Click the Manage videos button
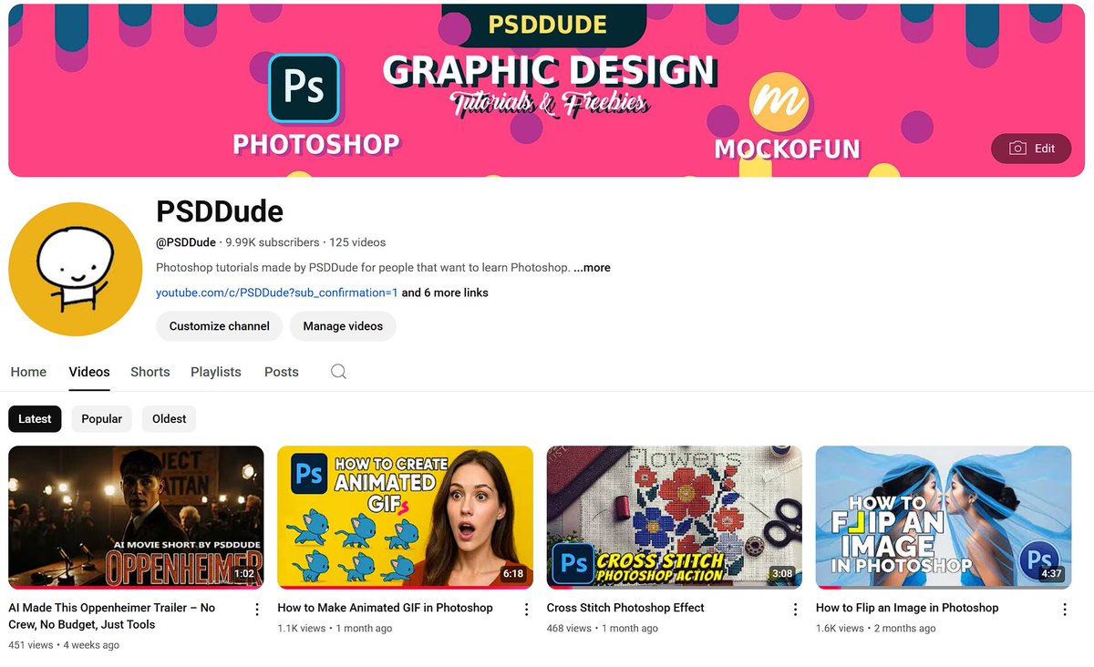1094x667 pixels. click(343, 326)
